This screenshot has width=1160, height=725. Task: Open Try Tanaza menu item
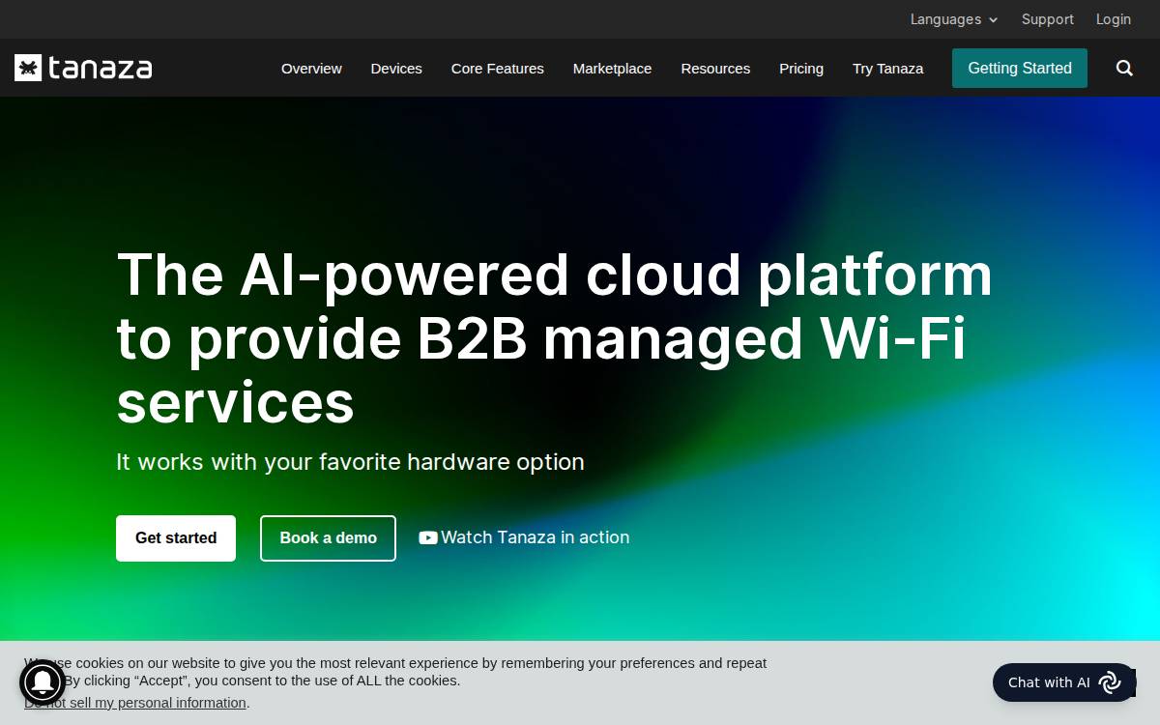click(887, 69)
